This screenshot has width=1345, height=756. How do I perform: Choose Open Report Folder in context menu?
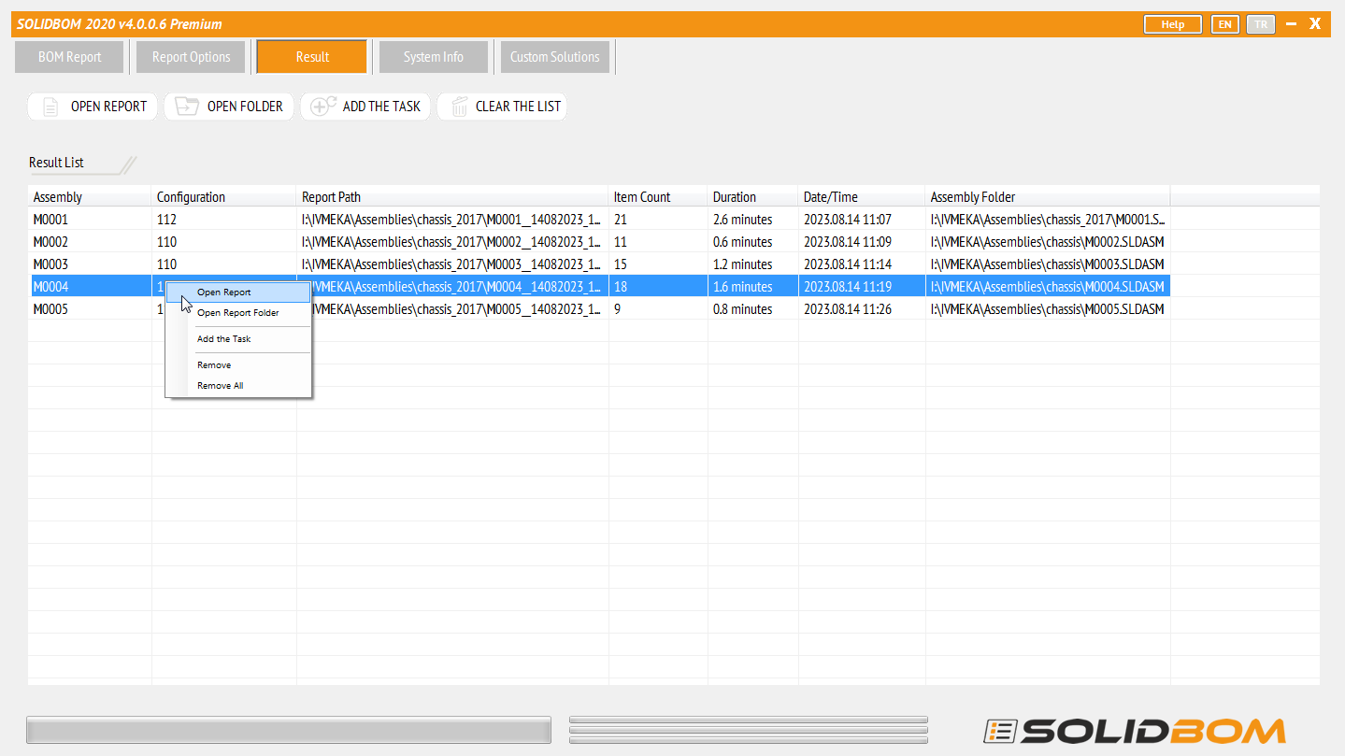tap(238, 313)
